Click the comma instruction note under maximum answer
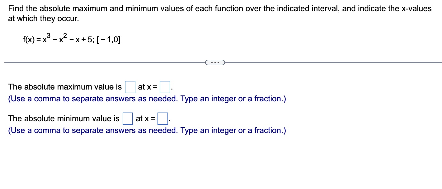This screenshot has width=442, height=189. click(147, 99)
